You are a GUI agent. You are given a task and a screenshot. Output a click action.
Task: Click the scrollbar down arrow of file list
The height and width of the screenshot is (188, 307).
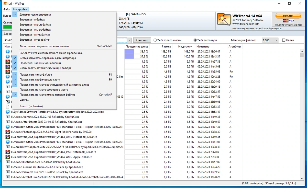[302, 178]
